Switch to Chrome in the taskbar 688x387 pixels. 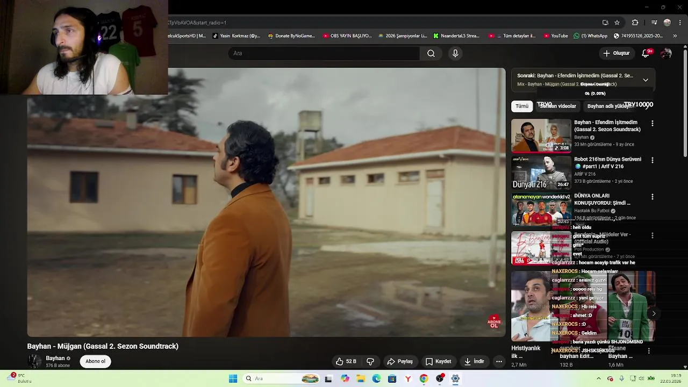424,378
